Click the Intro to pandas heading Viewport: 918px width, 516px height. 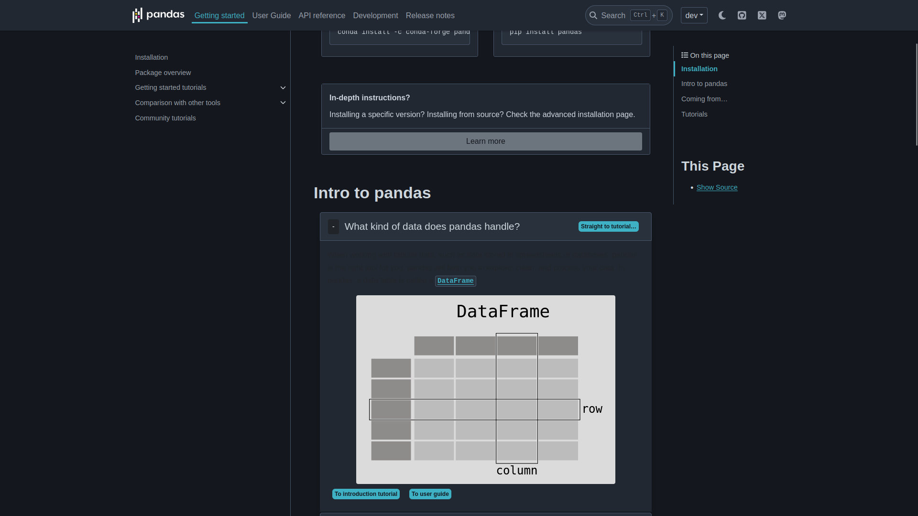pyautogui.click(x=372, y=193)
